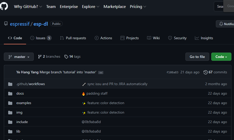This screenshot has height=140, width=234.
Task: Click the folder icon beside docs
Action: coord(10,94)
